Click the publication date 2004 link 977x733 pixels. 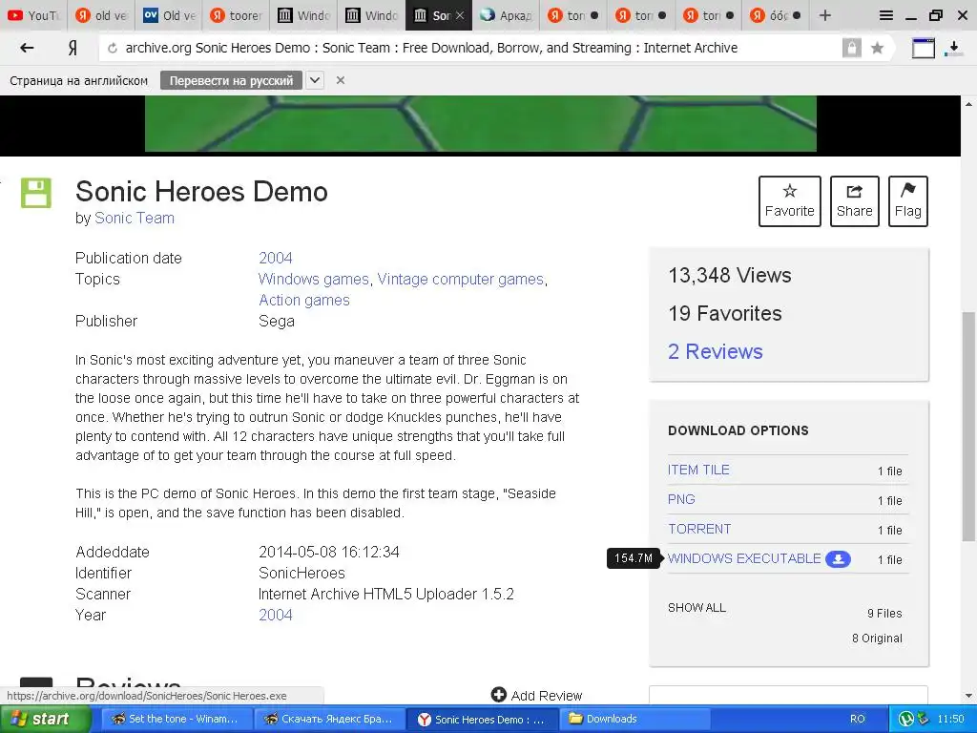276,258
